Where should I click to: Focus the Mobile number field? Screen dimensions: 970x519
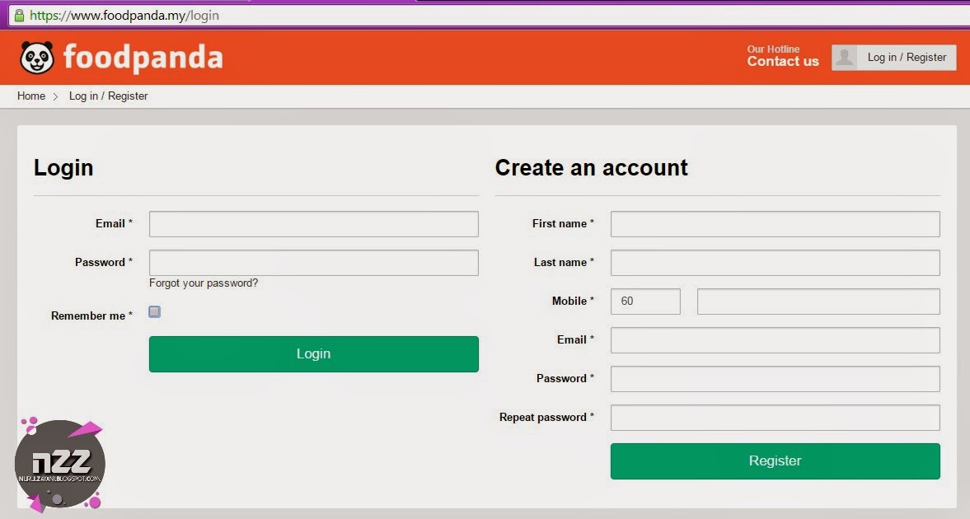pyautogui.click(x=818, y=302)
